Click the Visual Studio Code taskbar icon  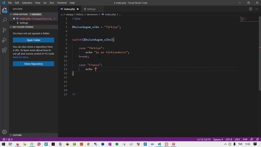159,144
